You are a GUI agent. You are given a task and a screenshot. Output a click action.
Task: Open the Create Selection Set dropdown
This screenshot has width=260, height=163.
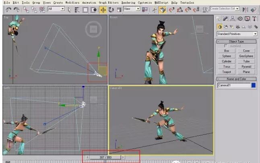click(237, 8)
